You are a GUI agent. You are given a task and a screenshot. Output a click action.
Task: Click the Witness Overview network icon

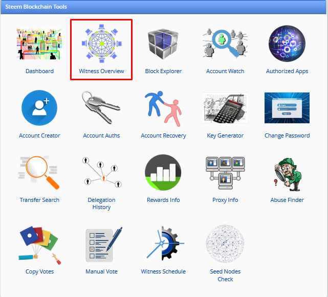(102, 43)
